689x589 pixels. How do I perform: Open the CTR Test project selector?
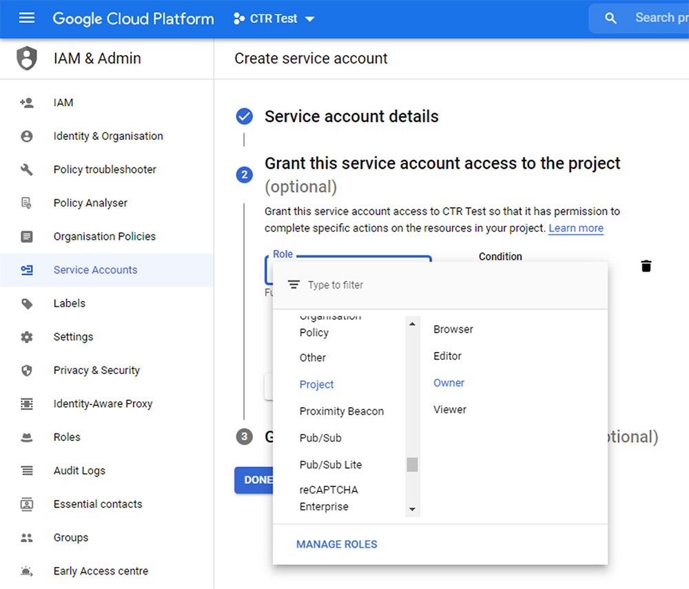[274, 19]
